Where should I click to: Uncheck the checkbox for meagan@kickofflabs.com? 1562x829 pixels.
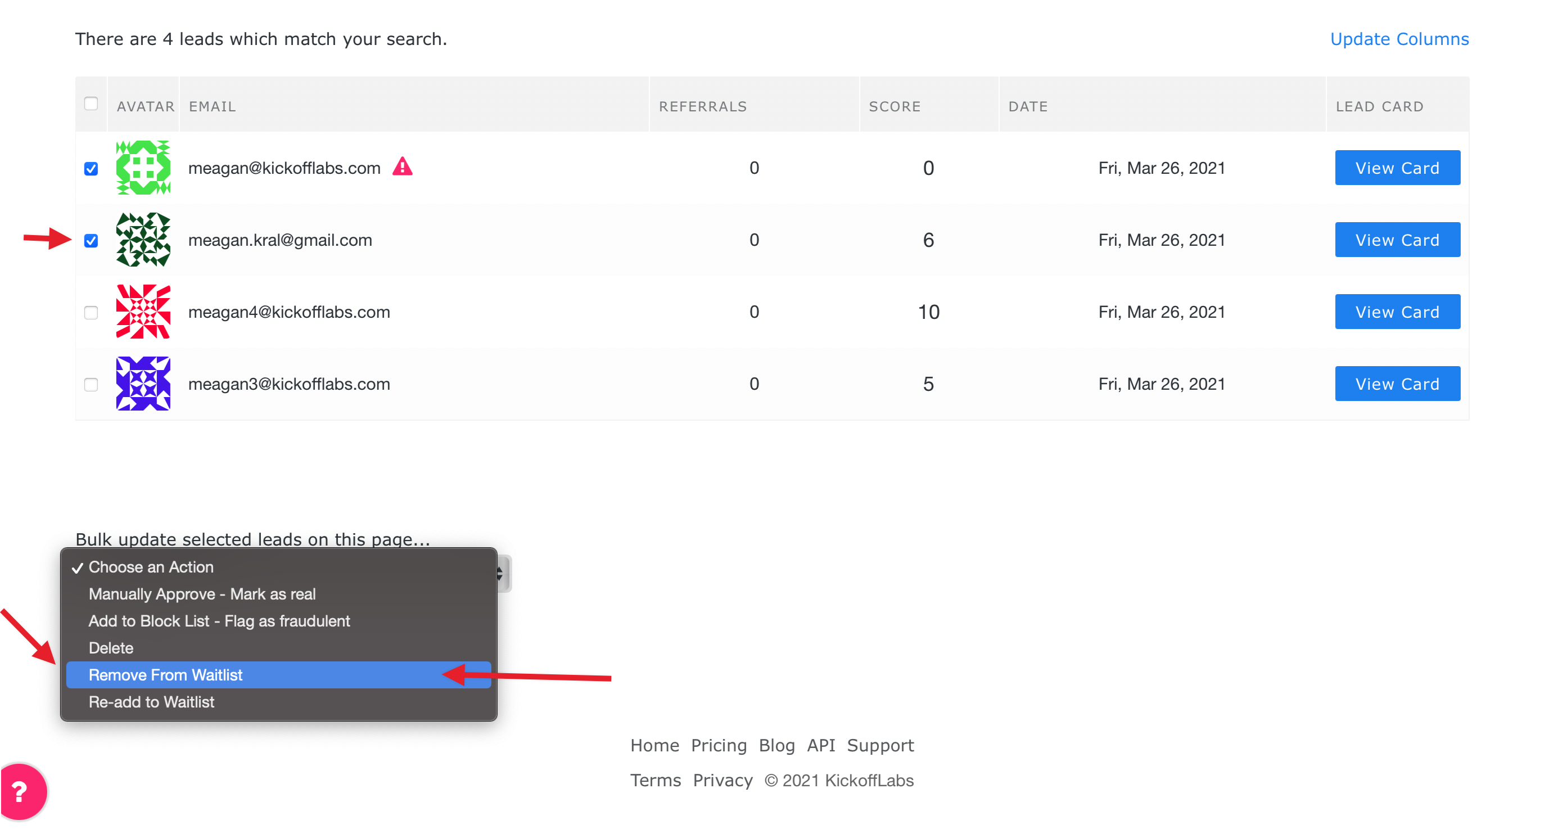(91, 169)
